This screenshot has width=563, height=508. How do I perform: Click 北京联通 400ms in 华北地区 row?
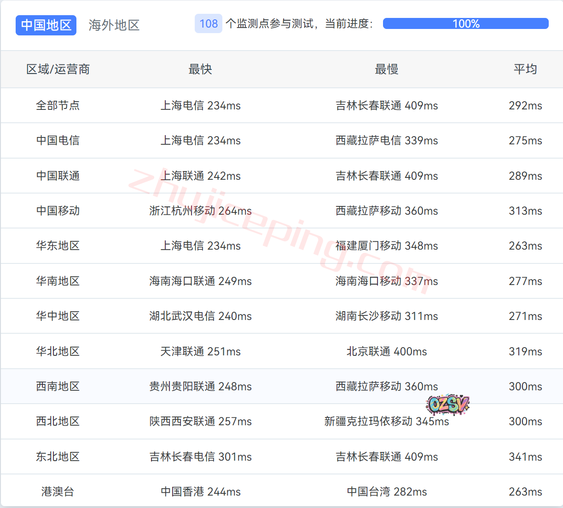(x=386, y=351)
